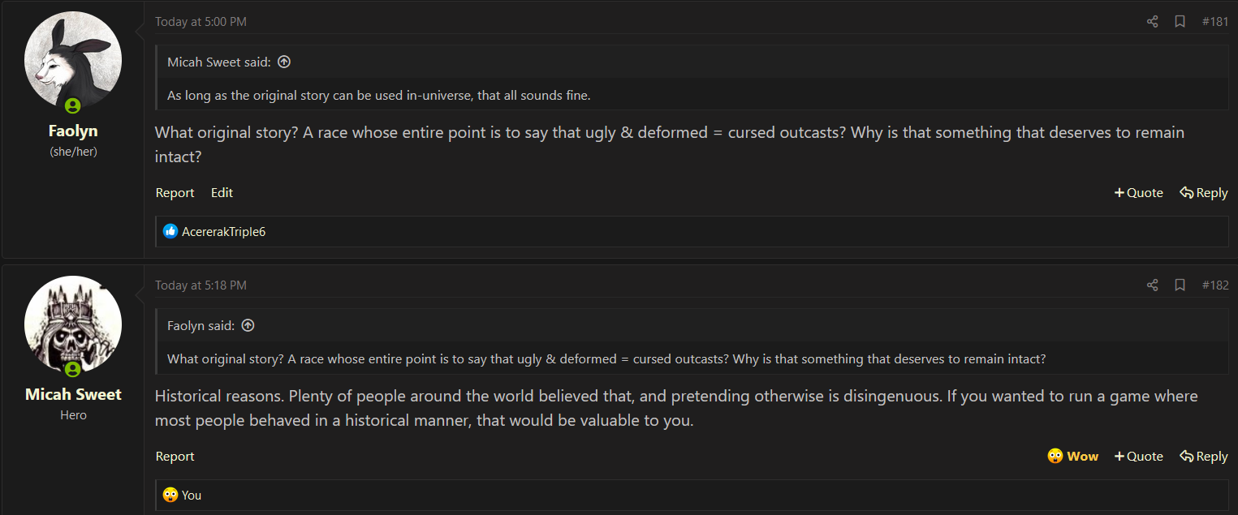Screen dimensions: 1238x515
Task: Jump to Micah Sweet's quoted post arrow
Action: tap(284, 62)
